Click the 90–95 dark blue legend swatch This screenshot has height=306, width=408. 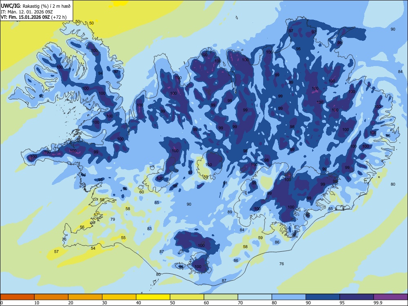(x=323, y=297)
